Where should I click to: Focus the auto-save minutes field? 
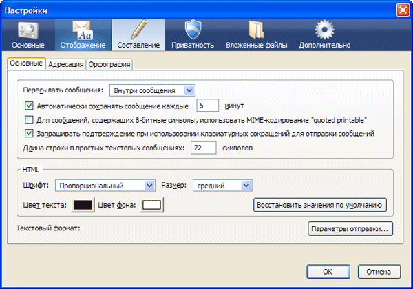[x=208, y=106]
